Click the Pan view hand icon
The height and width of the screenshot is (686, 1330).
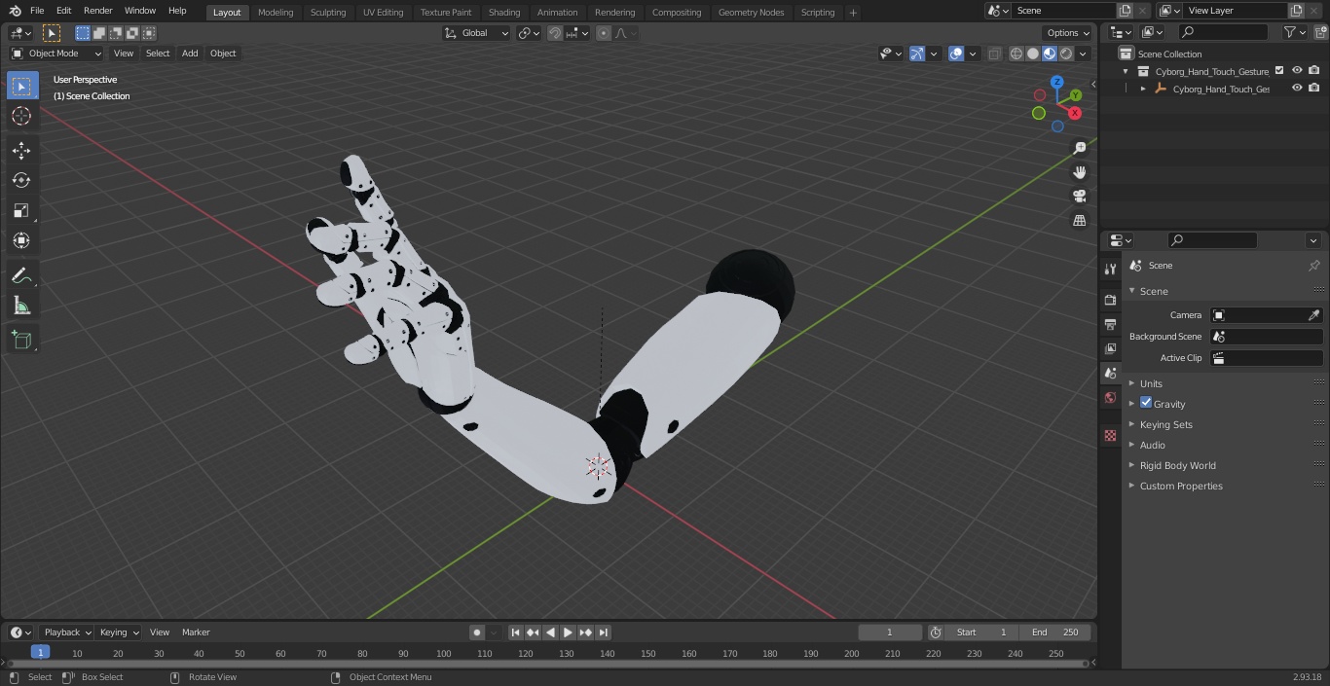pyautogui.click(x=1080, y=172)
